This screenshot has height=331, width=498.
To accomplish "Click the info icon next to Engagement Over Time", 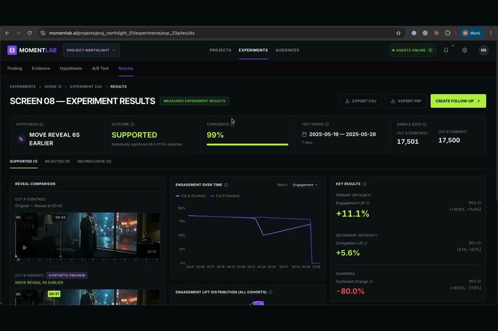I will coord(226,185).
